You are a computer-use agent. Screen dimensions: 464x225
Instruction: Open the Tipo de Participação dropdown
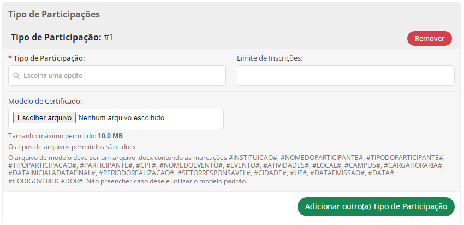pyautogui.click(x=117, y=75)
